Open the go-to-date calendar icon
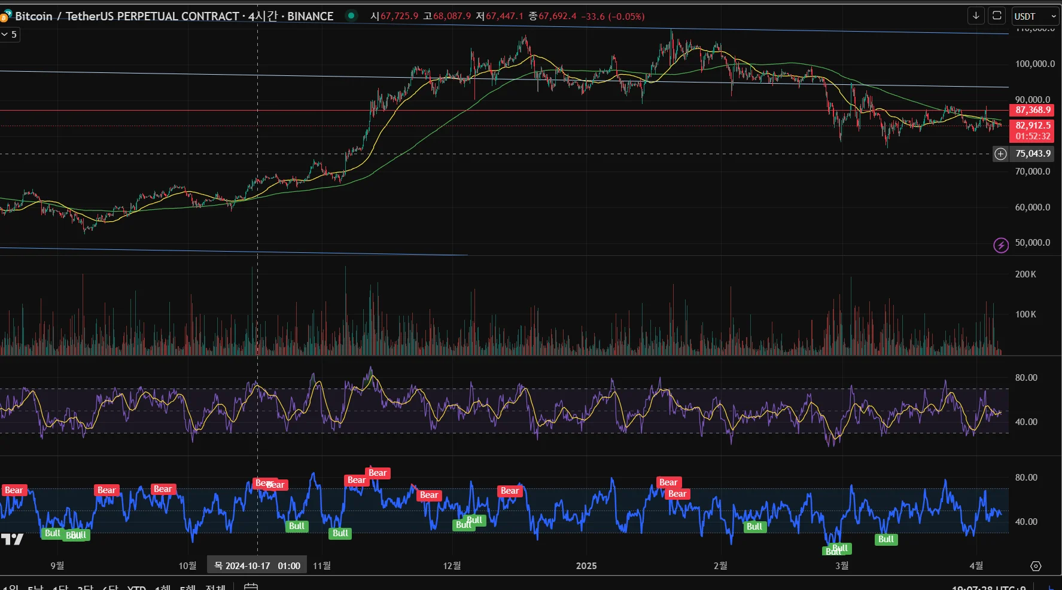The image size is (1062, 590). 251,587
